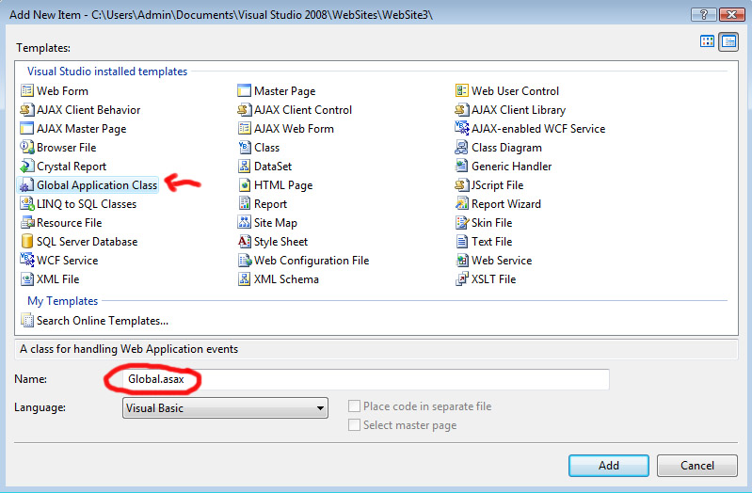Select the XSLT File template icon
The image size is (752, 493).
[x=461, y=278]
